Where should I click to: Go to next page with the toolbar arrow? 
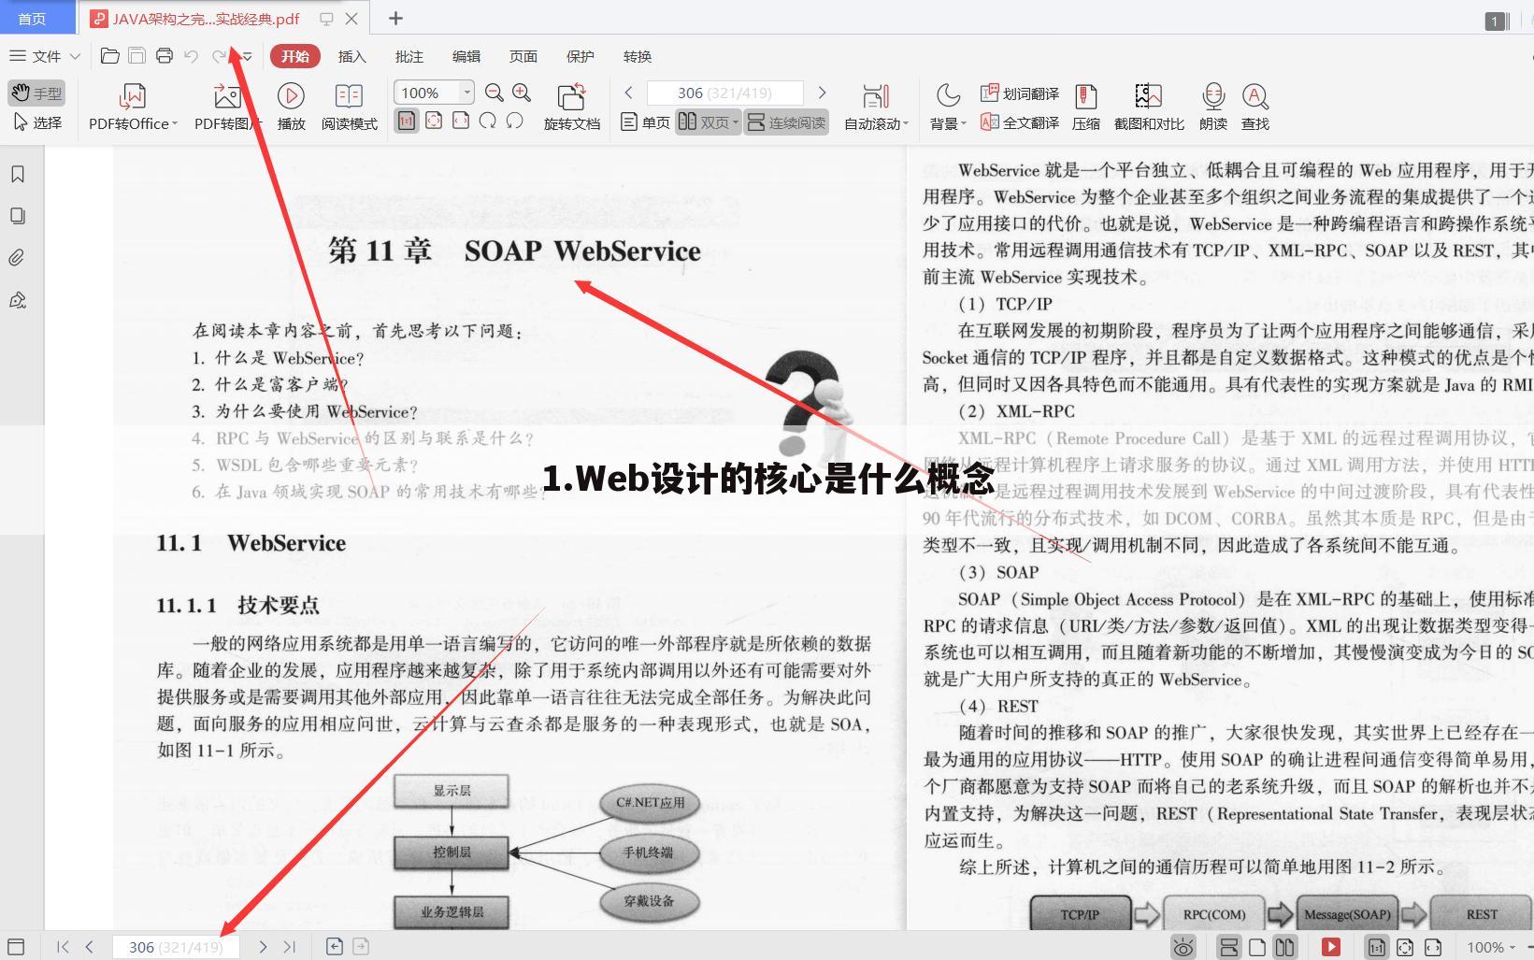coord(823,93)
